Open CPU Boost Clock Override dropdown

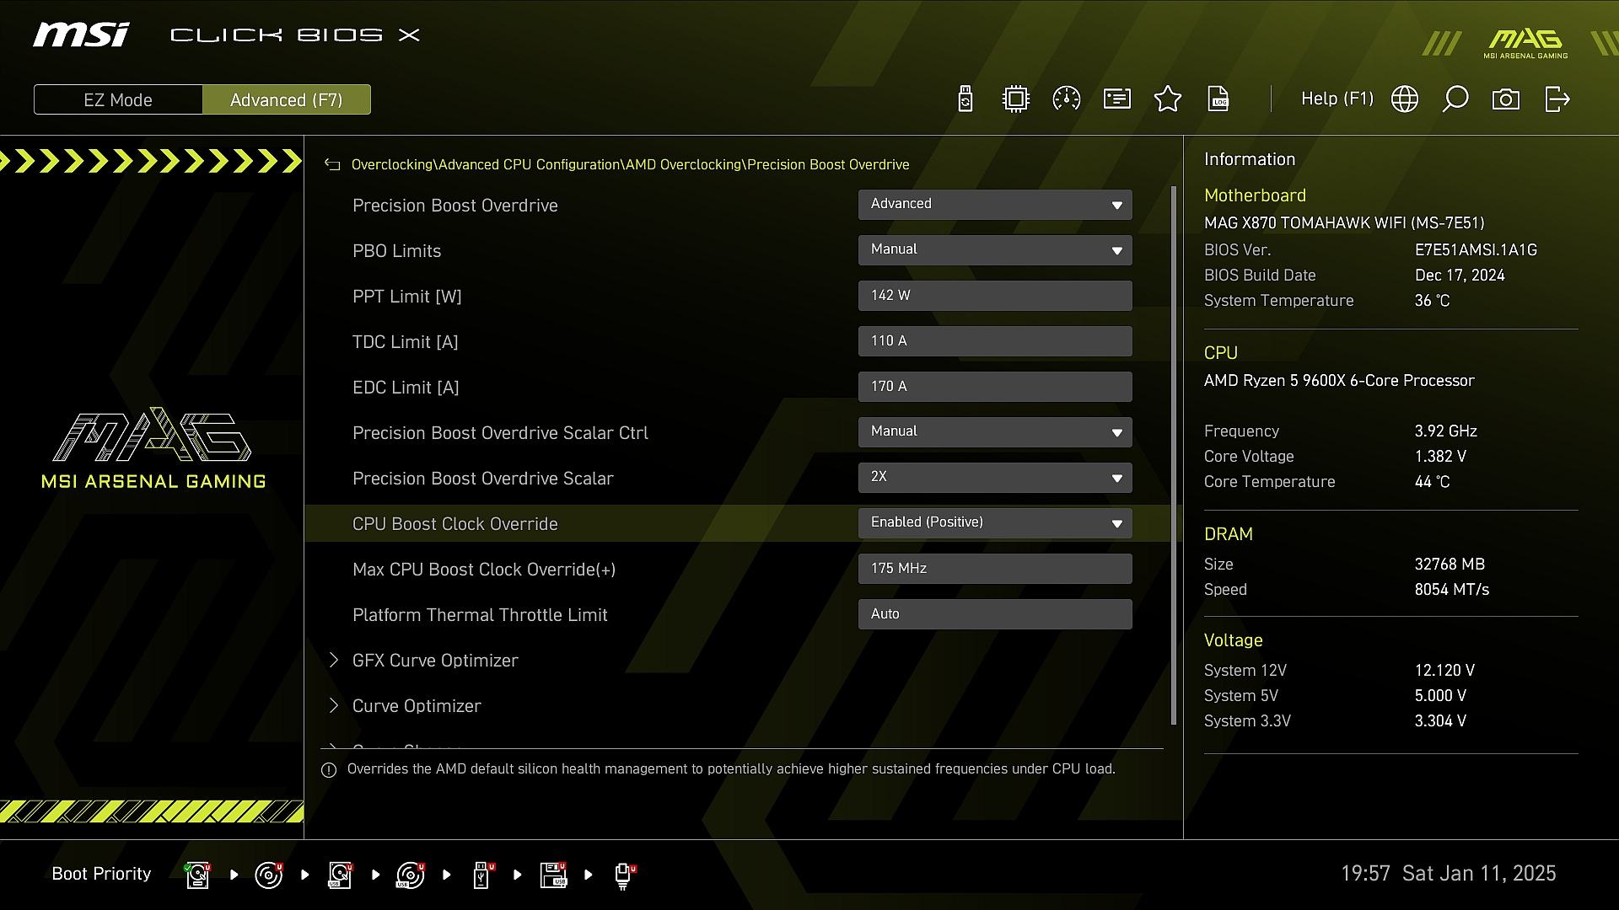tap(995, 523)
